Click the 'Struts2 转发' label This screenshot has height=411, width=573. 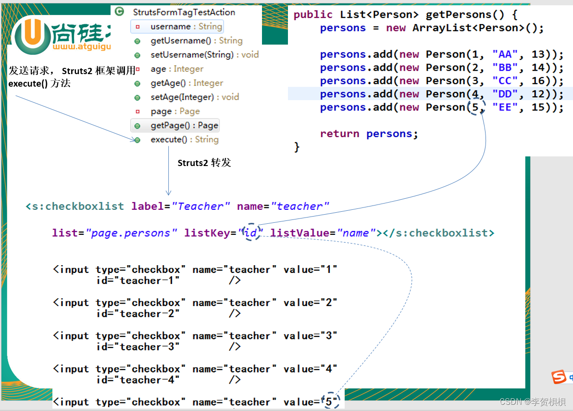(204, 163)
